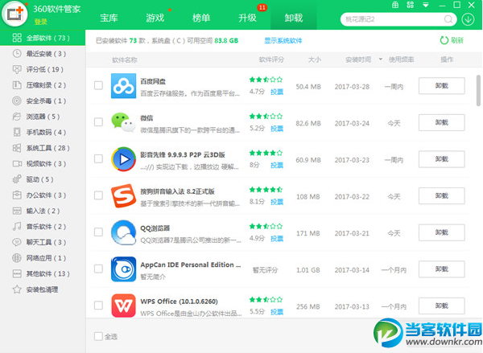Image resolution: width=483 pixels, height=353 pixels.
Task: Click the star rating of 影音先锋
Action: click(266, 153)
